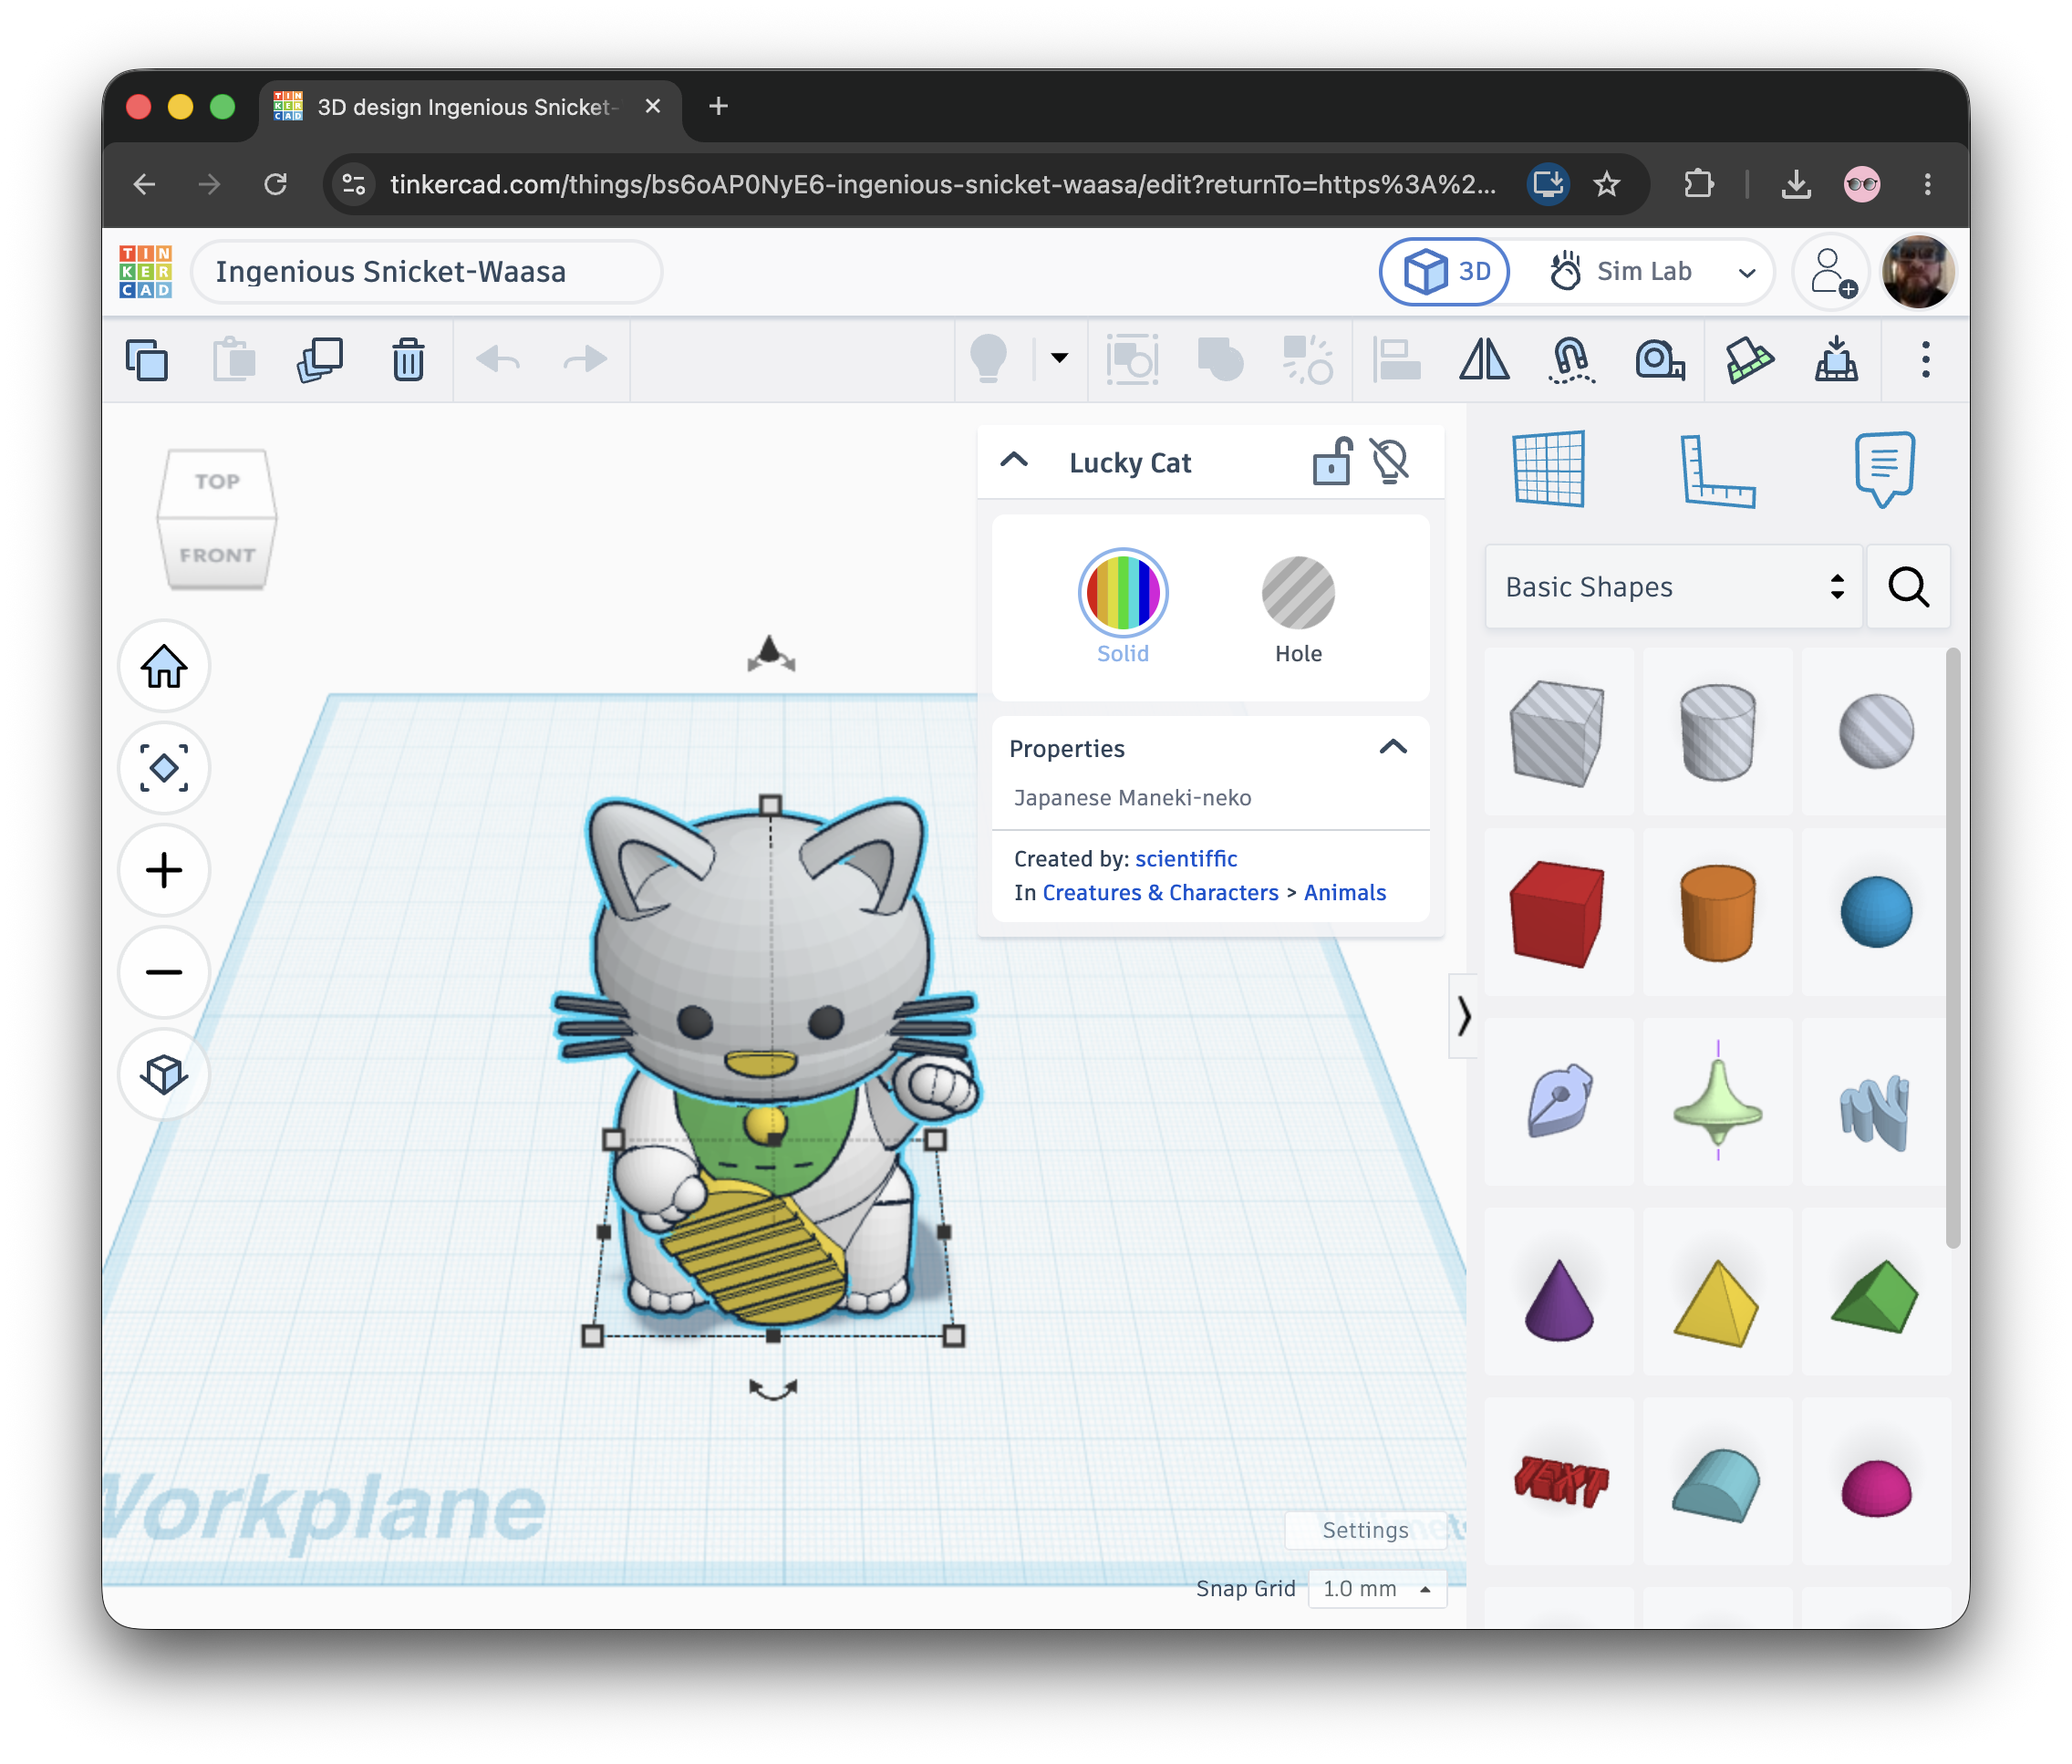Viewport: 2072px width, 1764px height.
Task: Toggle the lock on Lucky Cat
Action: coord(1332,462)
